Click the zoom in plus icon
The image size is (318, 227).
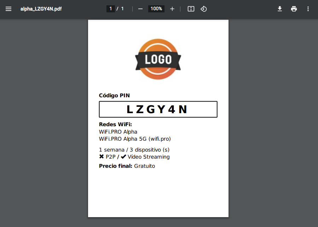click(x=172, y=9)
